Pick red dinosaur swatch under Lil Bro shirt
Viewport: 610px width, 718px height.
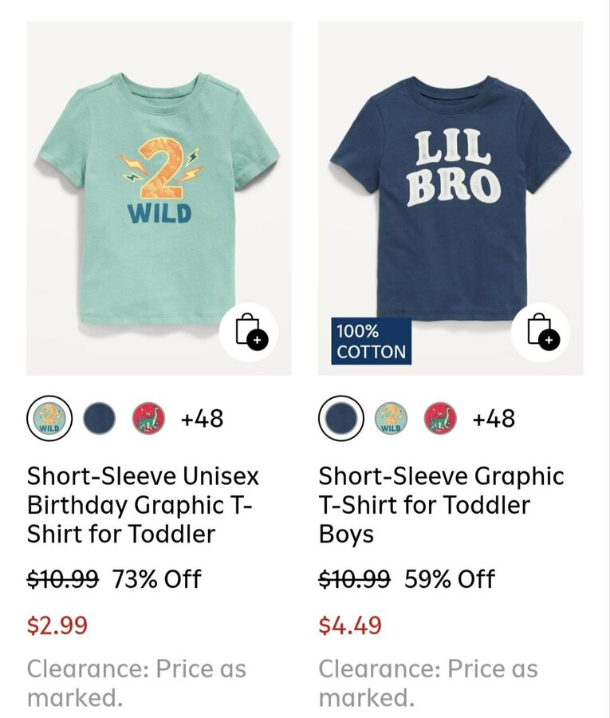pyautogui.click(x=440, y=417)
